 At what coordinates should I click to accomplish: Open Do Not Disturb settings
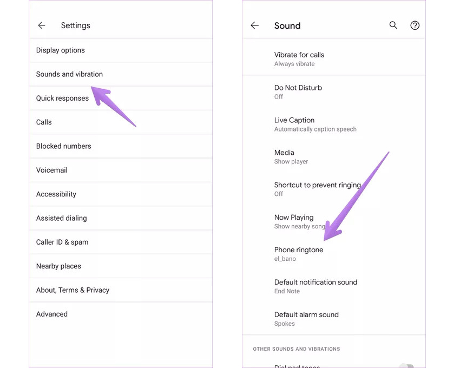coord(298,91)
